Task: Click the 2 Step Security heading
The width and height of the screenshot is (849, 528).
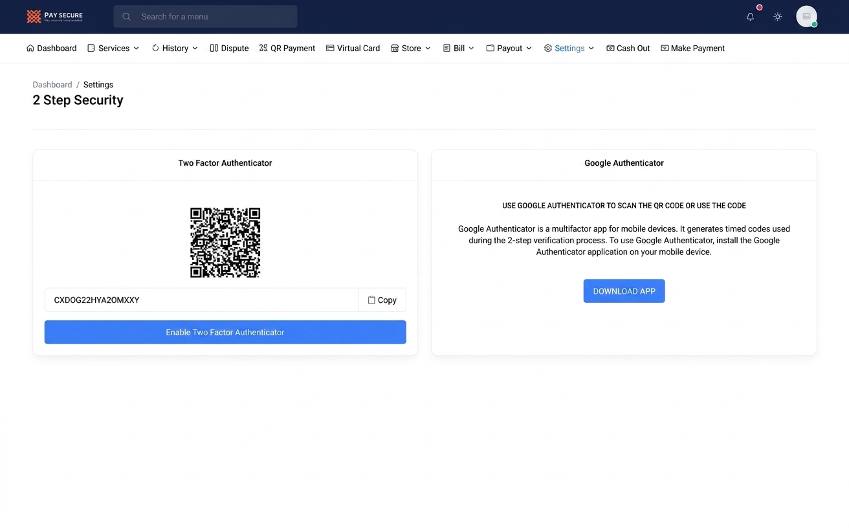Action: [78, 100]
